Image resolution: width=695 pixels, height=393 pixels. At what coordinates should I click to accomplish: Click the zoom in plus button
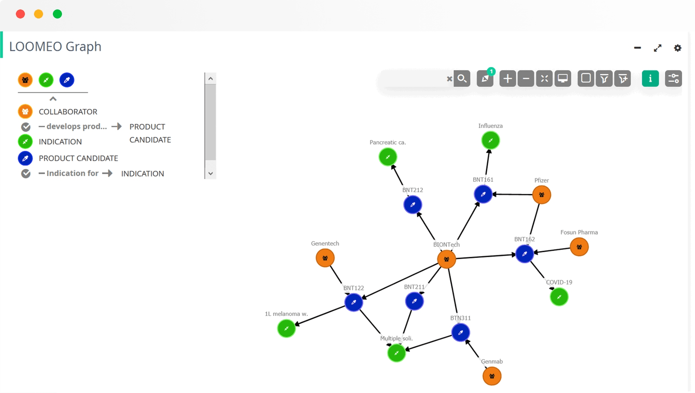click(x=507, y=78)
